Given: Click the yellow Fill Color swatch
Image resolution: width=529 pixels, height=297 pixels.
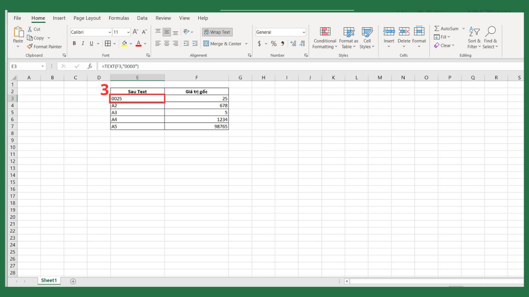Looking at the screenshot, I should tap(124, 44).
